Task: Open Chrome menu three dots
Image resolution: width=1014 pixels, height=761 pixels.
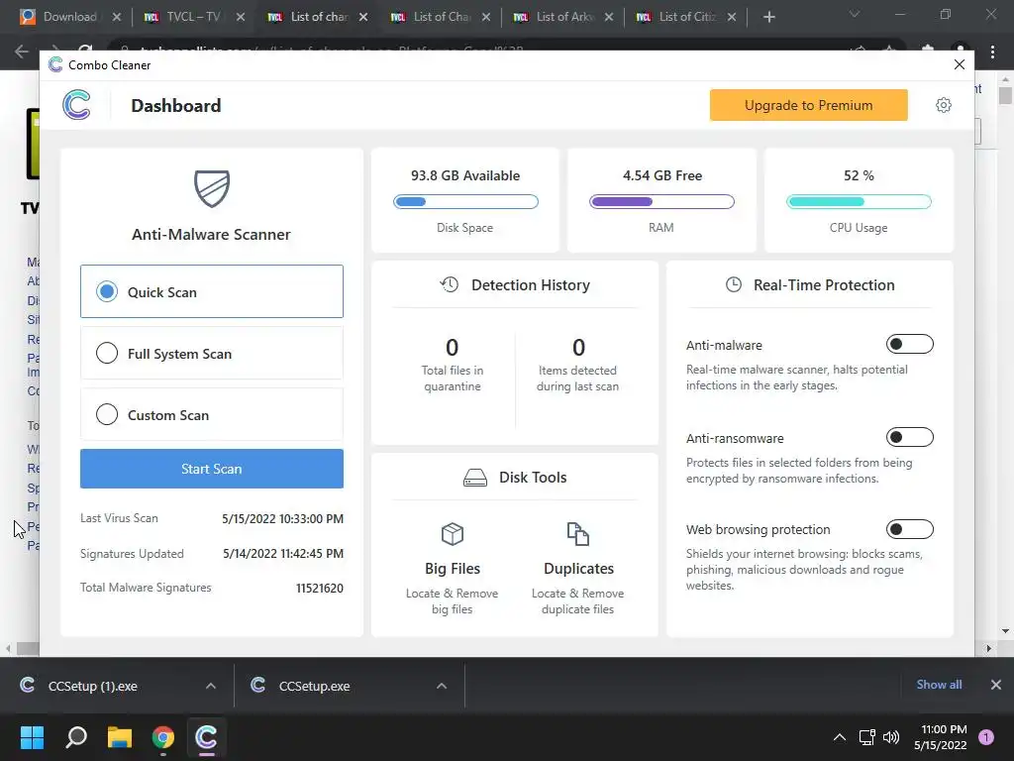Action: pos(992,52)
